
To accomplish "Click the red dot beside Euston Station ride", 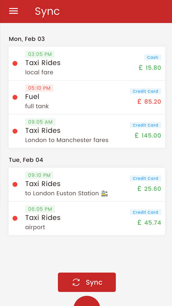I will (x=15, y=184).
